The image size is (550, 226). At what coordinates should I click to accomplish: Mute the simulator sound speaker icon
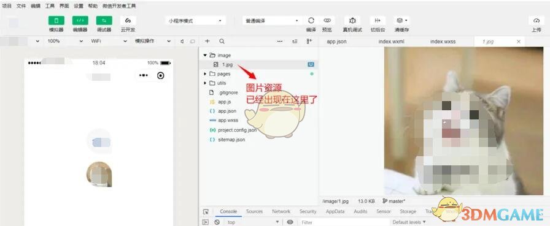point(182,41)
